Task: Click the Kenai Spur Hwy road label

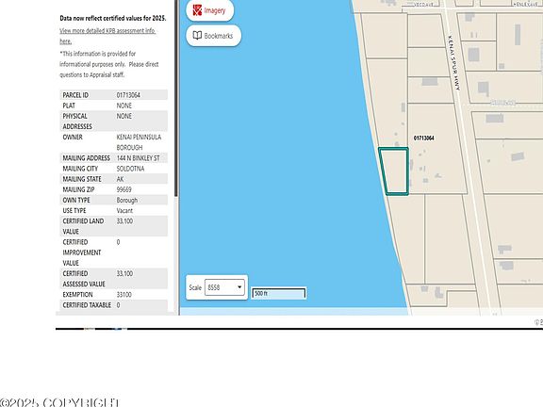Action: click(454, 62)
